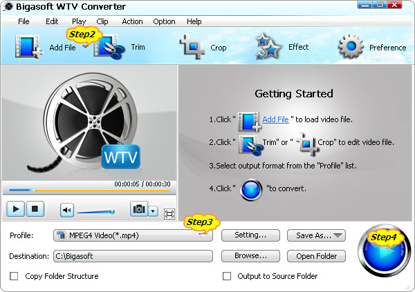This screenshot has height=292, width=415.
Task: Click the Destination path field
Action: pyautogui.click(x=133, y=256)
